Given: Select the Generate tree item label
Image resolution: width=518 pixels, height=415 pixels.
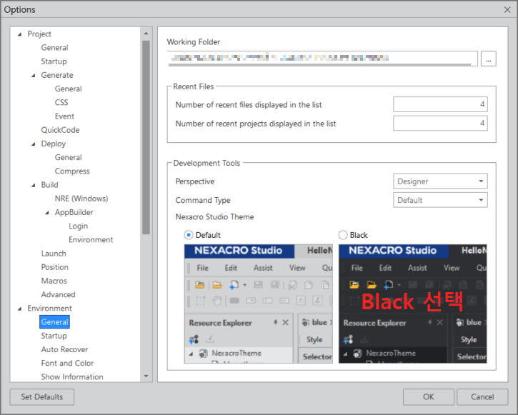Looking at the screenshot, I should [57, 75].
